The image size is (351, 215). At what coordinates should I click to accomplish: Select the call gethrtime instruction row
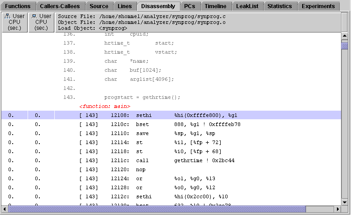[x=171, y=160]
